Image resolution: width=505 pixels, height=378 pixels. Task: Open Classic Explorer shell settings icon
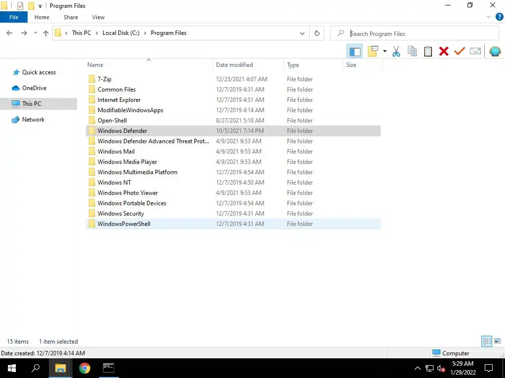(495, 51)
